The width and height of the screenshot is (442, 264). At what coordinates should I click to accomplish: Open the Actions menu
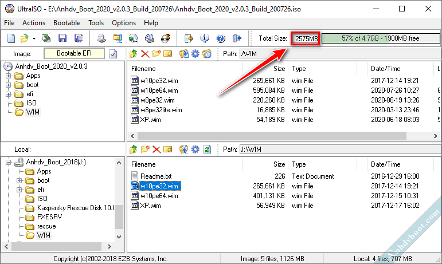tap(34, 23)
